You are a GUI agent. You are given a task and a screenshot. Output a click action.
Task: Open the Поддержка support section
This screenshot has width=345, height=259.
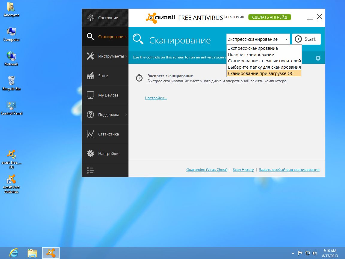pos(105,115)
